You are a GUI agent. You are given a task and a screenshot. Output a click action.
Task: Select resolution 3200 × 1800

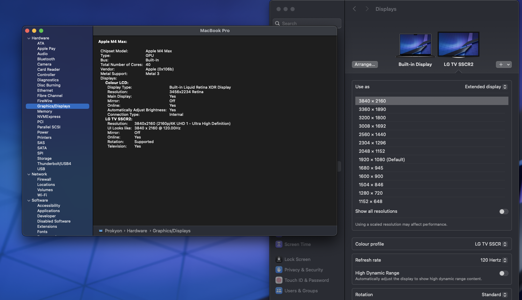(432, 118)
